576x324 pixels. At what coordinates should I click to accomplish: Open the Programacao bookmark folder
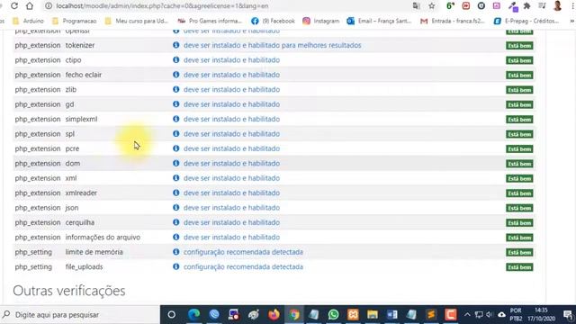point(74,21)
